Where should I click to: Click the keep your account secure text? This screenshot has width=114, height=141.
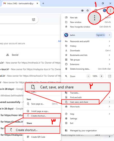click(12, 43)
